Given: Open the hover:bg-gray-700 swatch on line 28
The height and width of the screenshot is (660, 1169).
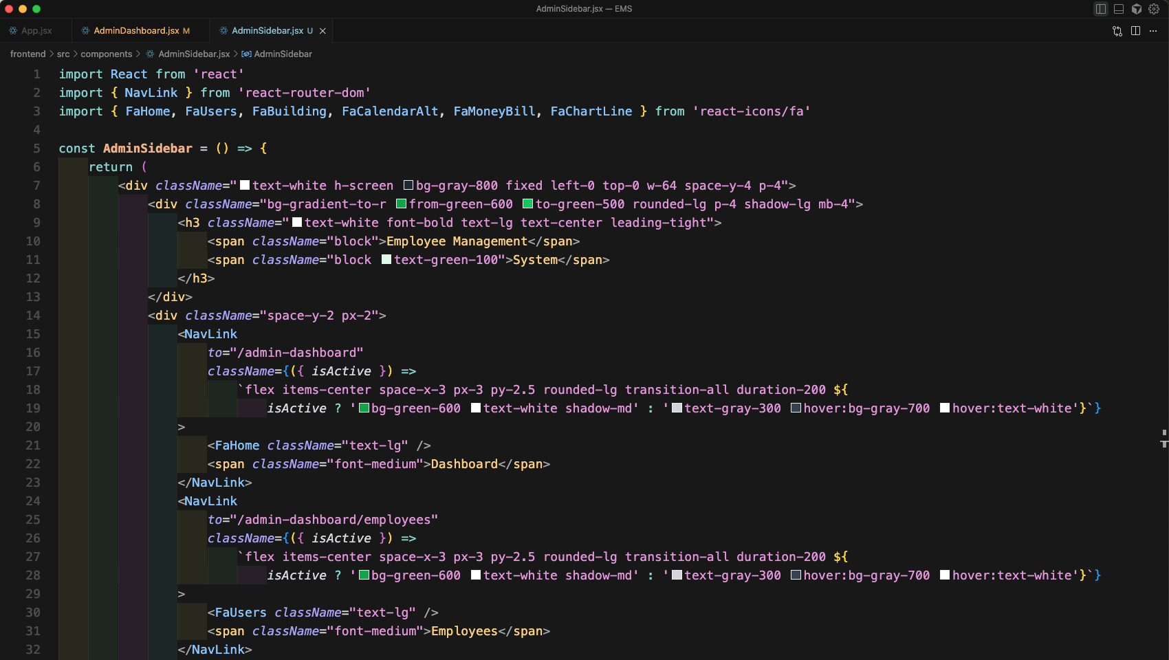Looking at the screenshot, I should point(796,575).
